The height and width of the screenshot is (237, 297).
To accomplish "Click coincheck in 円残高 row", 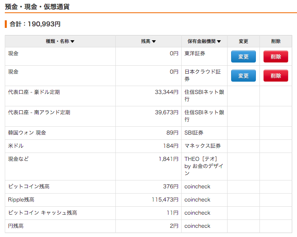I will 197,226.
